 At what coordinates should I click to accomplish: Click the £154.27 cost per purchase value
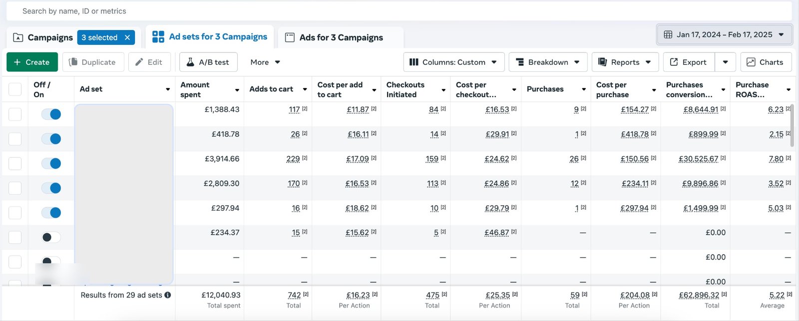635,109
